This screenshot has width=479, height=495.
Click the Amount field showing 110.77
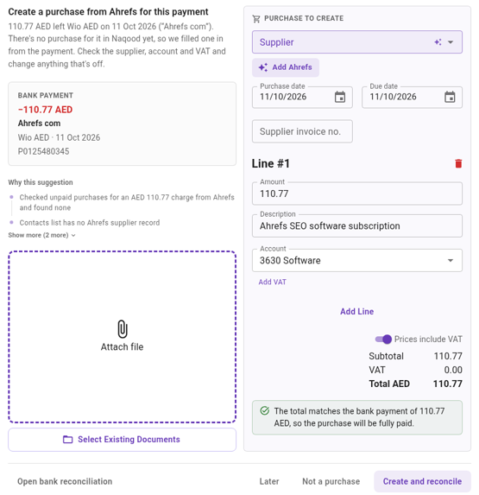point(357,194)
